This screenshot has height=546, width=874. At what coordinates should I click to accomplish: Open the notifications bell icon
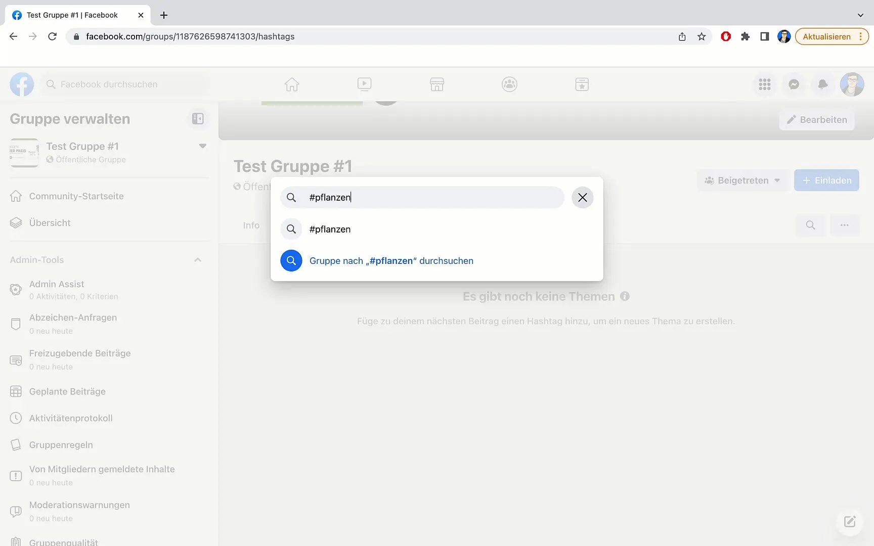tap(823, 84)
